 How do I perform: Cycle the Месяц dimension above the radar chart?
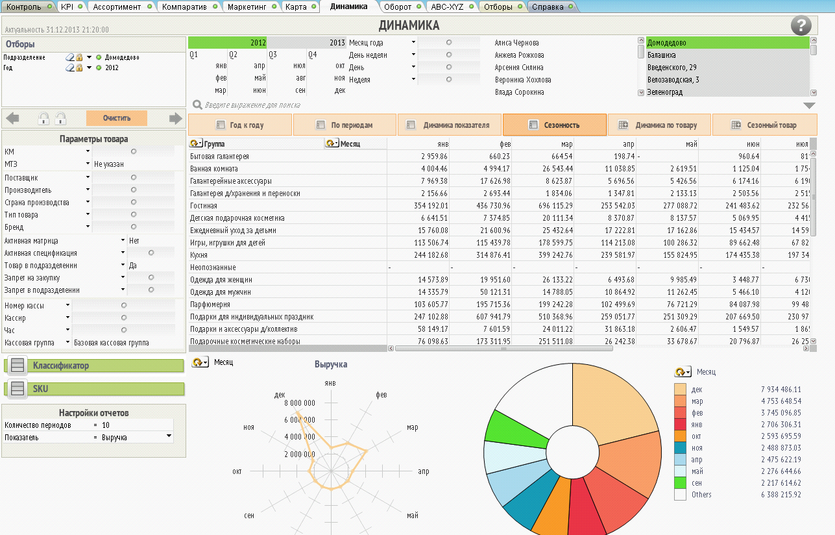201,362
